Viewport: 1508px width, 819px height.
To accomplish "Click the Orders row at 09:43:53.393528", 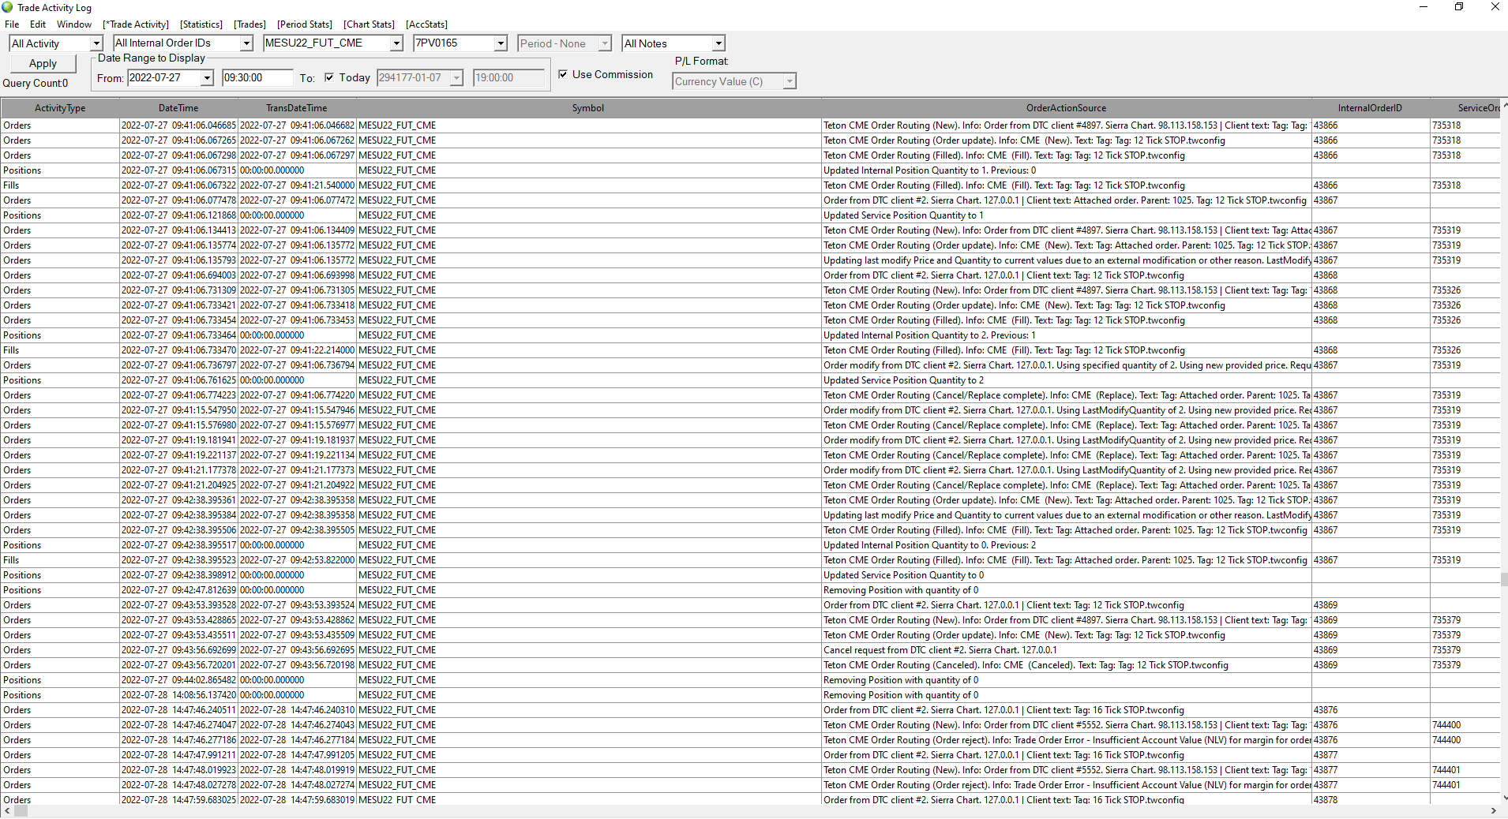I will pos(750,605).
